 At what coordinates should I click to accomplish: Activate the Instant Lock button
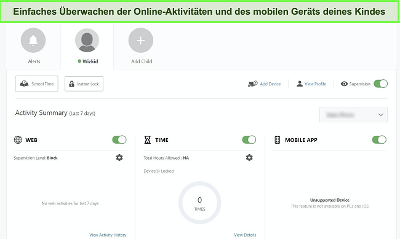pos(84,84)
